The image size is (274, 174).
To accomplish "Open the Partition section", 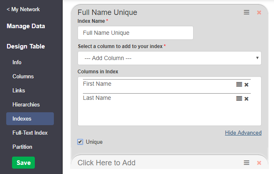I will (x=22, y=147).
